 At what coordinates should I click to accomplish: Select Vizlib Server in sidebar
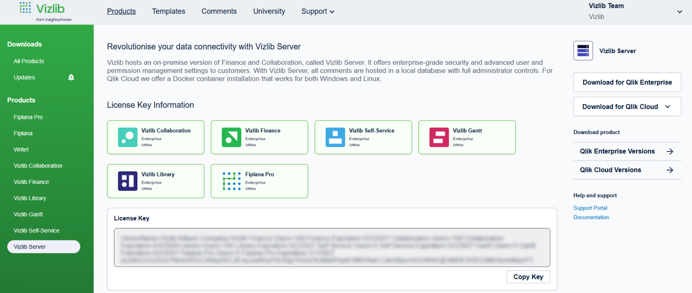(x=44, y=247)
